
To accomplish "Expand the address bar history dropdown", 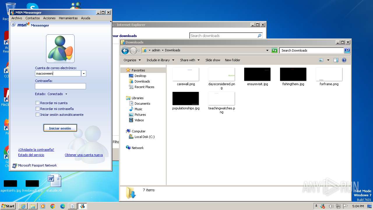I will click(267, 50).
